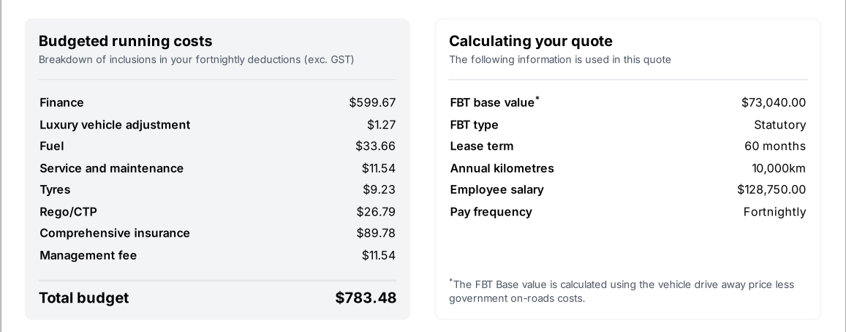Click Comprehensive insurance amount $89.78
Viewport: 846px width, 332px height.
click(376, 233)
